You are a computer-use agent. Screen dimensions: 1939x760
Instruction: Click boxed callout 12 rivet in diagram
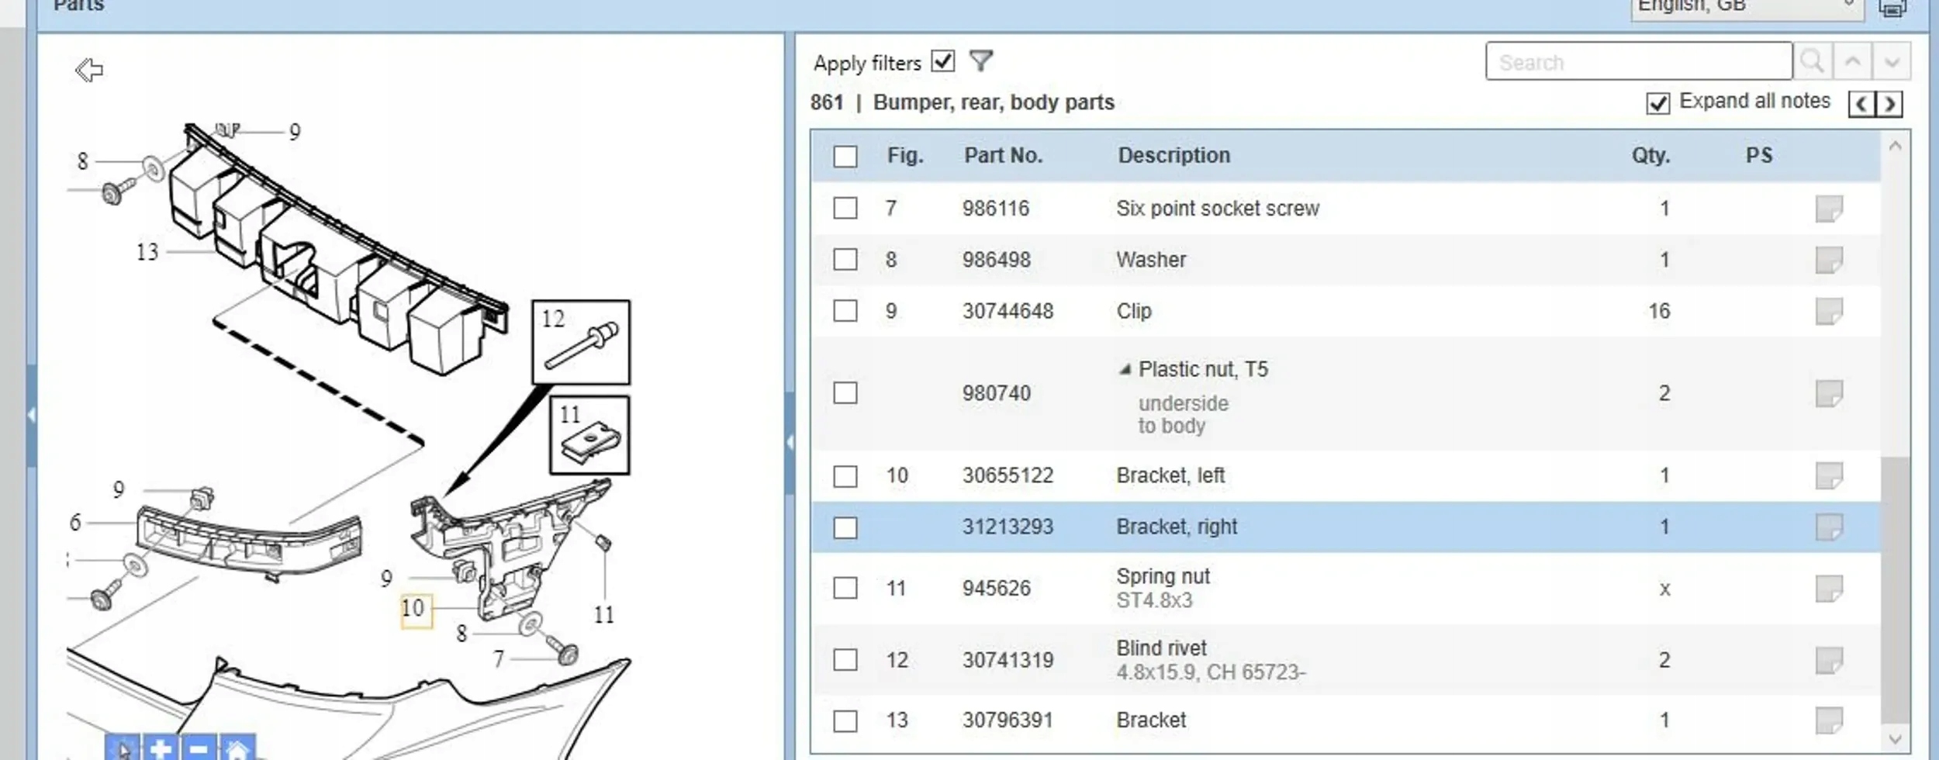[x=581, y=342]
